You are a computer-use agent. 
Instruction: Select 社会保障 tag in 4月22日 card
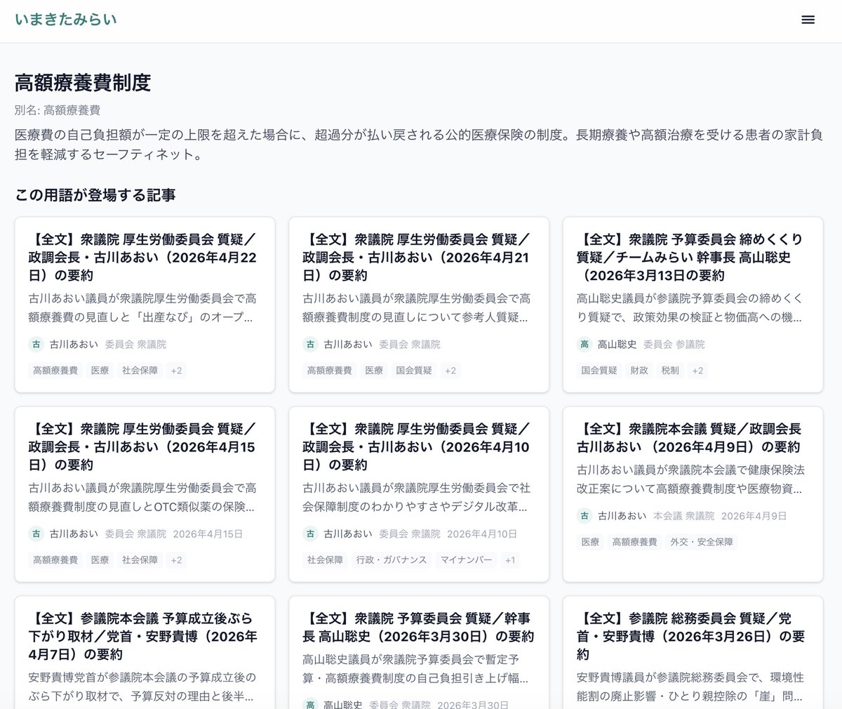click(x=140, y=370)
